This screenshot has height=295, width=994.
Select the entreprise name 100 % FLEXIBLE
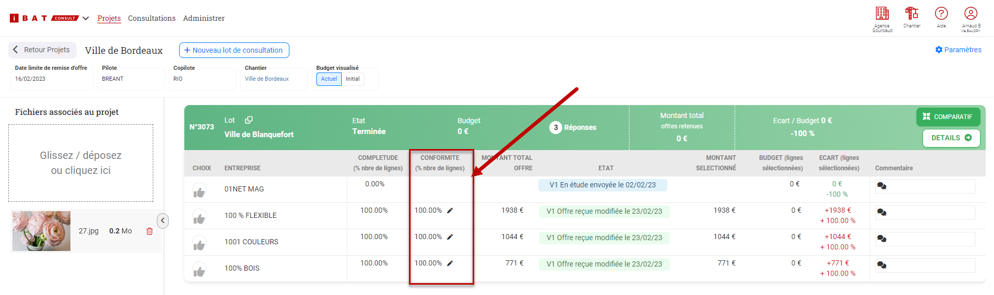pyautogui.click(x=250, y=215)
